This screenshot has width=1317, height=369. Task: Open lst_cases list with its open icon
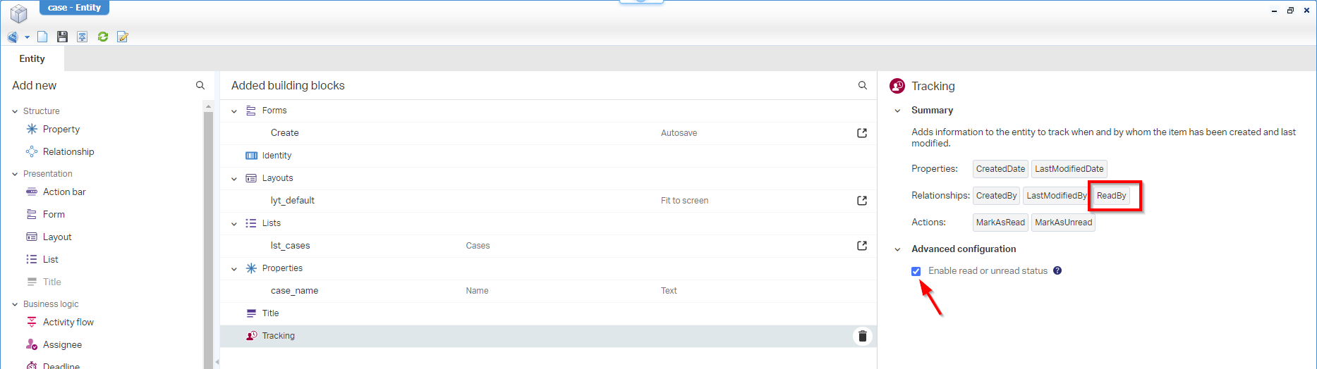(862, 246)
